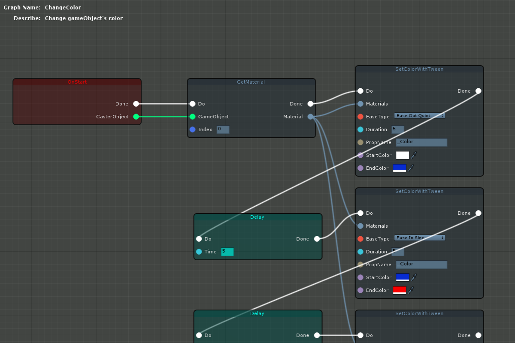Click the red EndColor swatch
This screenshot has height=343, width=515.
[x=399, y=290]
